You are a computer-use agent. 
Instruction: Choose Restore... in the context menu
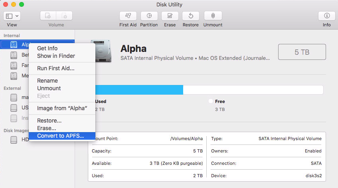pos(62,121)
